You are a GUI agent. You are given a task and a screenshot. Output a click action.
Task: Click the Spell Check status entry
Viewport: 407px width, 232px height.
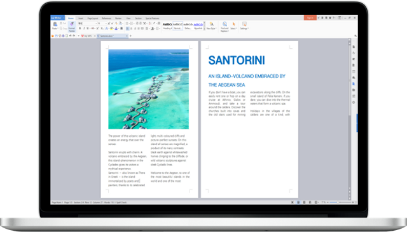121,202
